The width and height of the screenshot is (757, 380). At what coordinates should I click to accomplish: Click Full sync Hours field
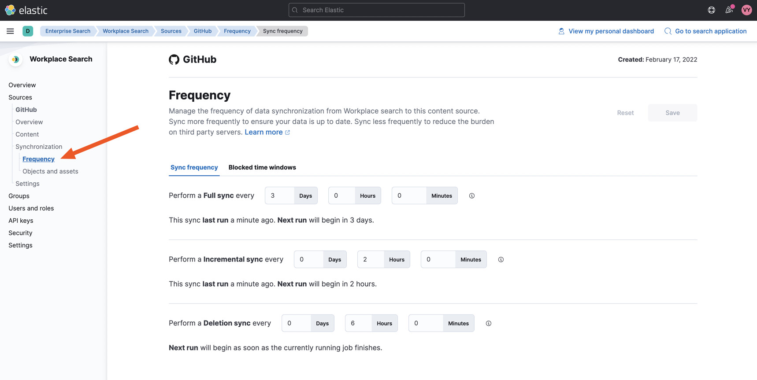coord(341,196)
